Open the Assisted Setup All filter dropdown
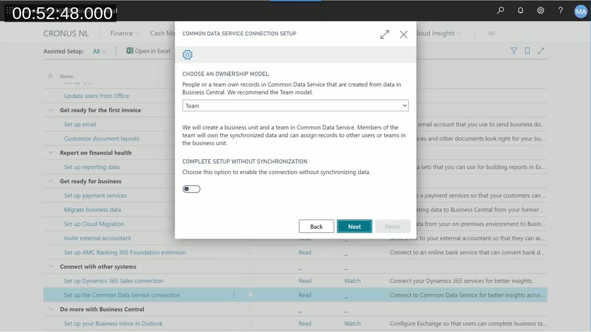This screenshot has height=332, width=591. tap(100, 51)
